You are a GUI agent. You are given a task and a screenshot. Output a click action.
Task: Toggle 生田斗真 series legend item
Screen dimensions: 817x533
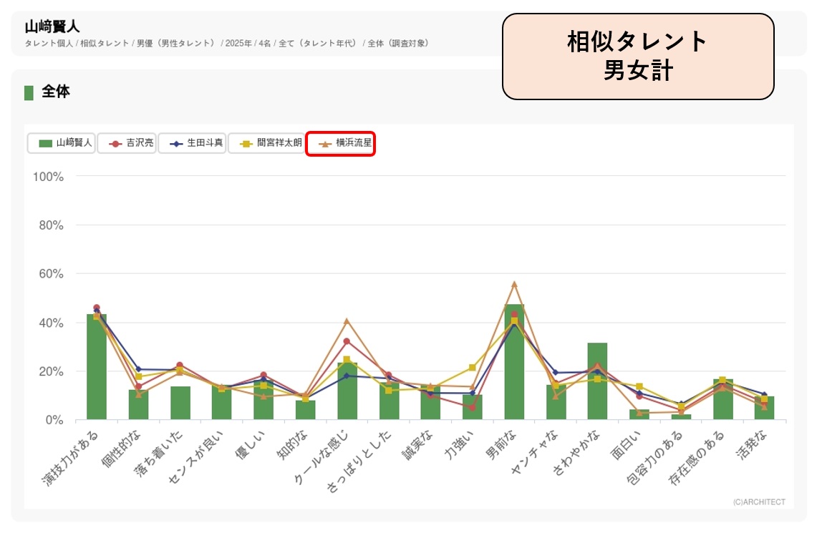click(190, 143)
